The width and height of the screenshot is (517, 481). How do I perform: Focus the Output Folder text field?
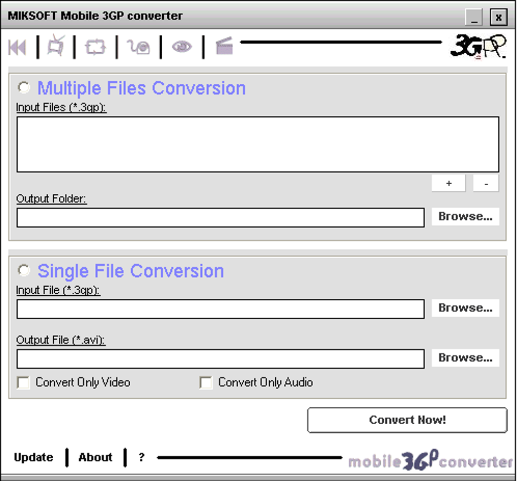(220, 218)
